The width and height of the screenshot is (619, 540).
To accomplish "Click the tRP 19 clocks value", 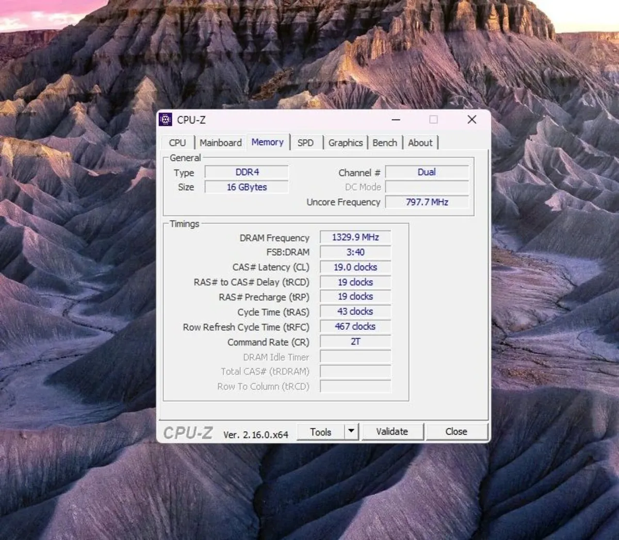I will click(355, 297).
